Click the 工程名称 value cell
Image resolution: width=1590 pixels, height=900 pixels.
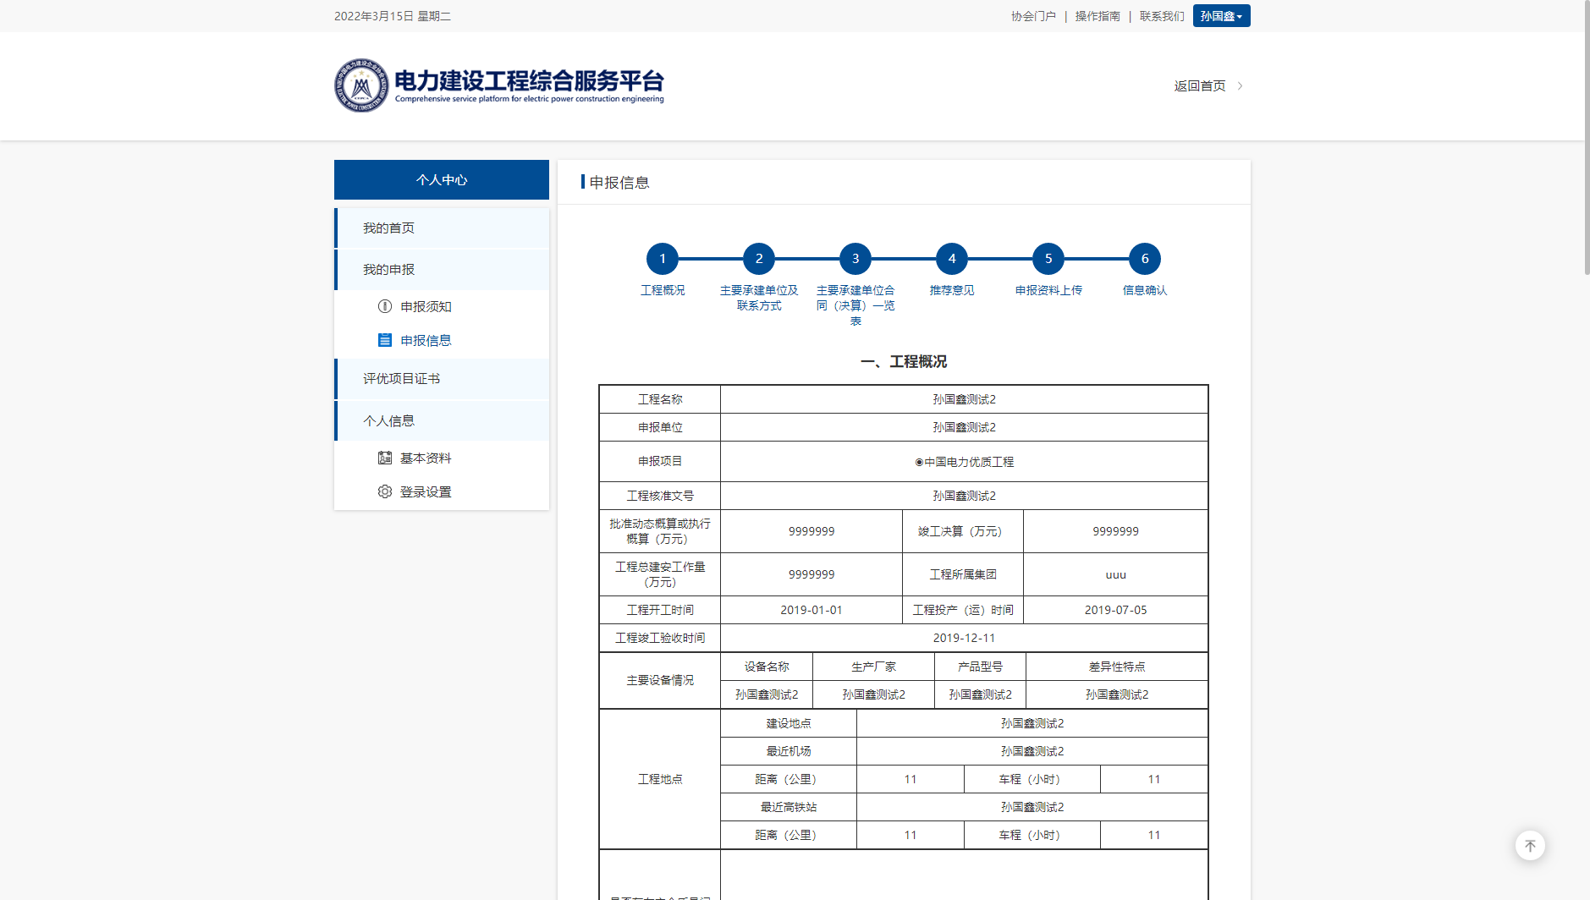click(x=964, y=399)
